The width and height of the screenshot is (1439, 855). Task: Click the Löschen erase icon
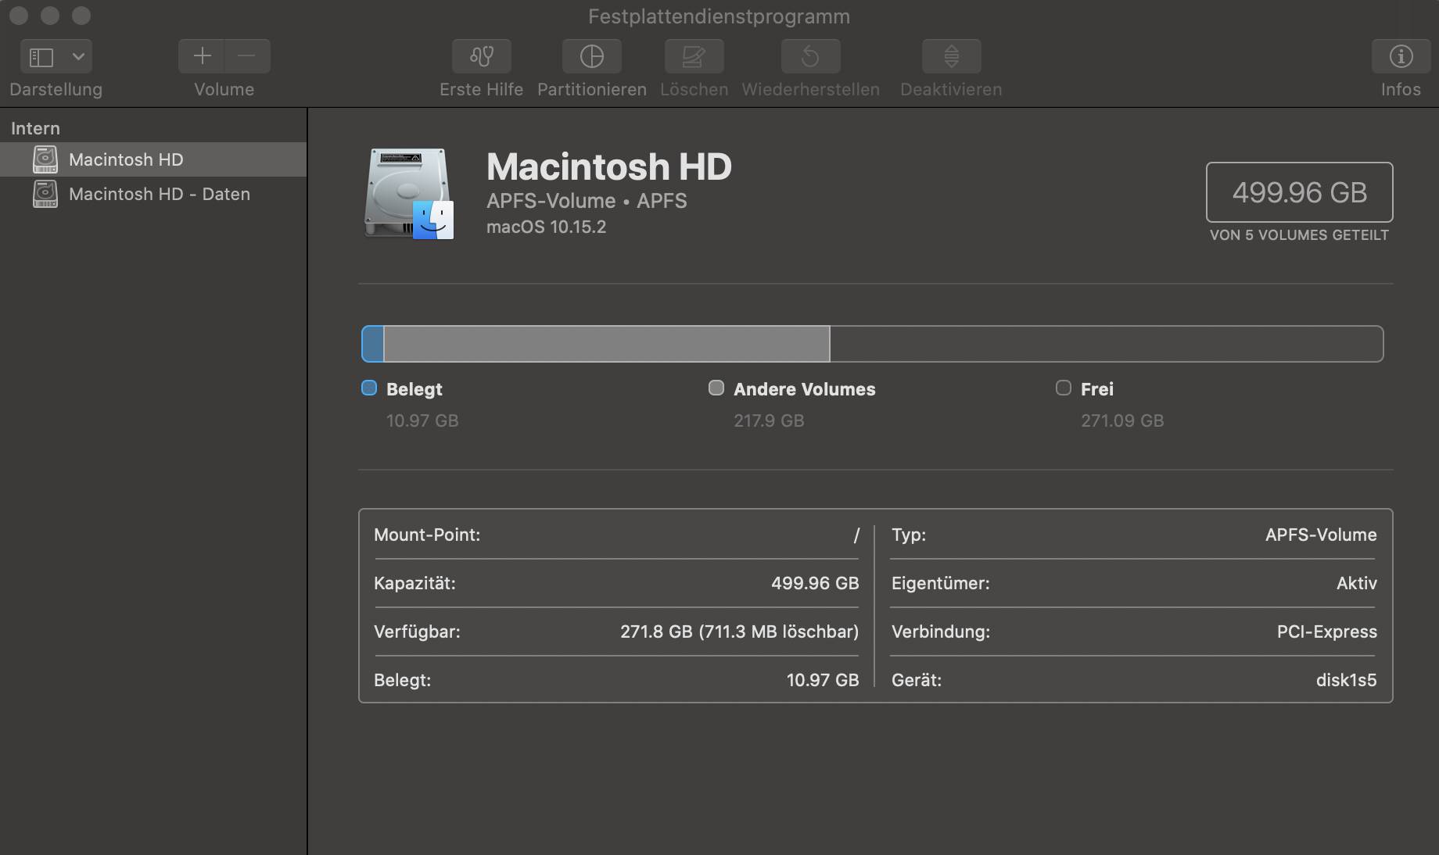point(694,56)
